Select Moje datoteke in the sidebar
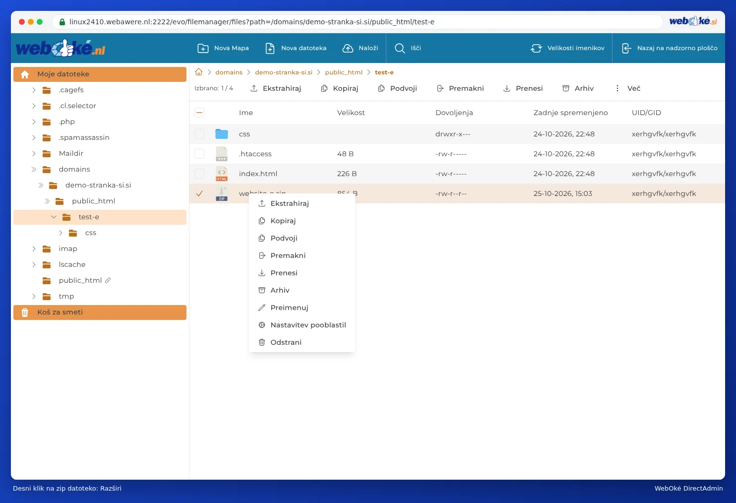This screenshot has width=736, height=503. tap(100, 74)
